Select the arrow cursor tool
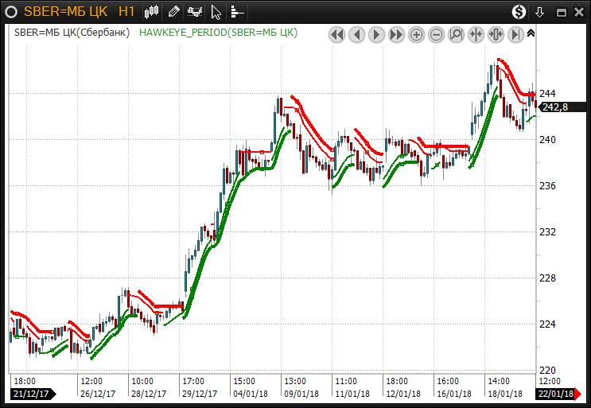Image resolution: width=591 pixels, height=408 pixels. point(216,12)
